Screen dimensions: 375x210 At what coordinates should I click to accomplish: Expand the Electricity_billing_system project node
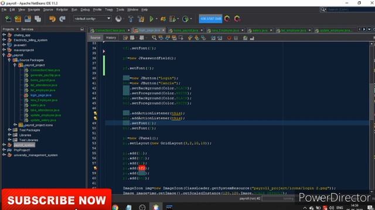tap(4, 40)
